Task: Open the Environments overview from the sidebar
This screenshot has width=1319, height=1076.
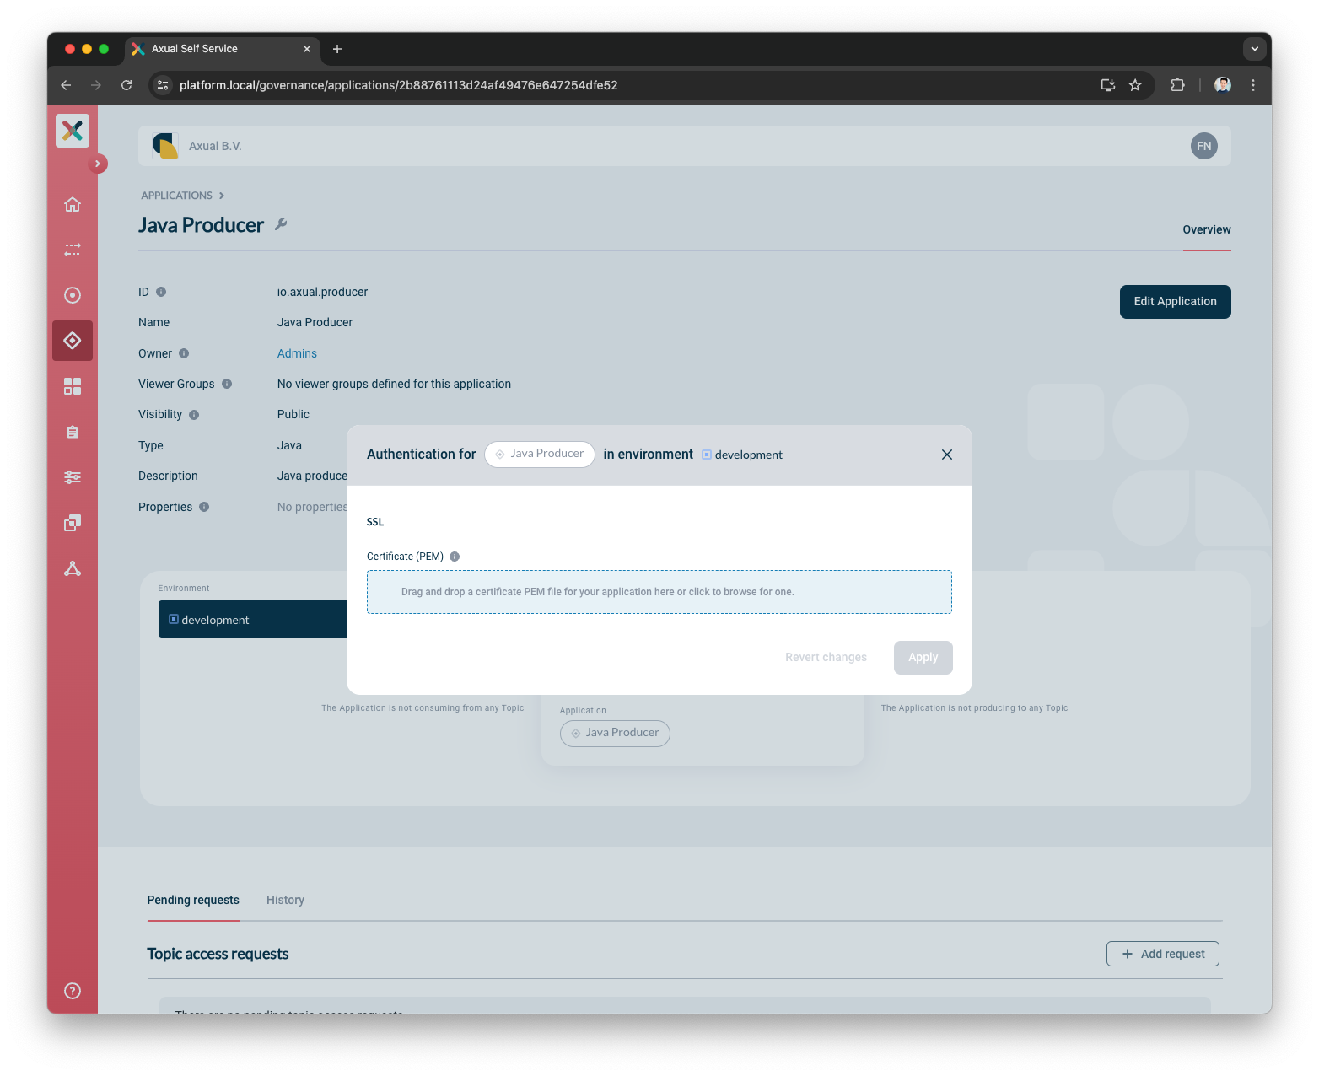Action: 73,386
